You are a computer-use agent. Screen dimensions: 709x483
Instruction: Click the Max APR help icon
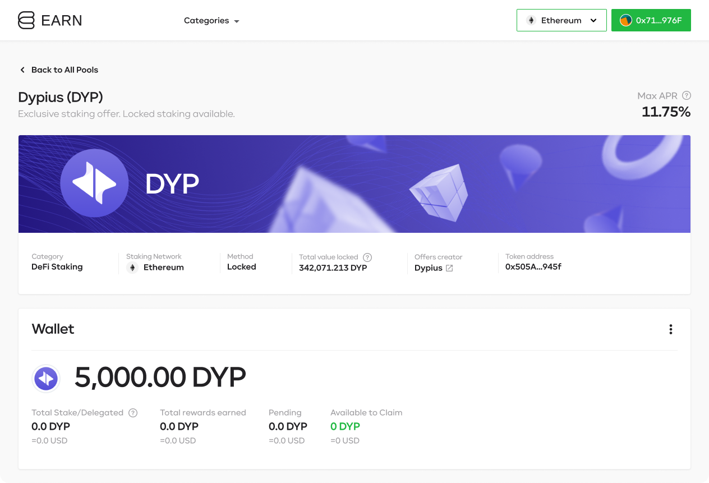687,95
